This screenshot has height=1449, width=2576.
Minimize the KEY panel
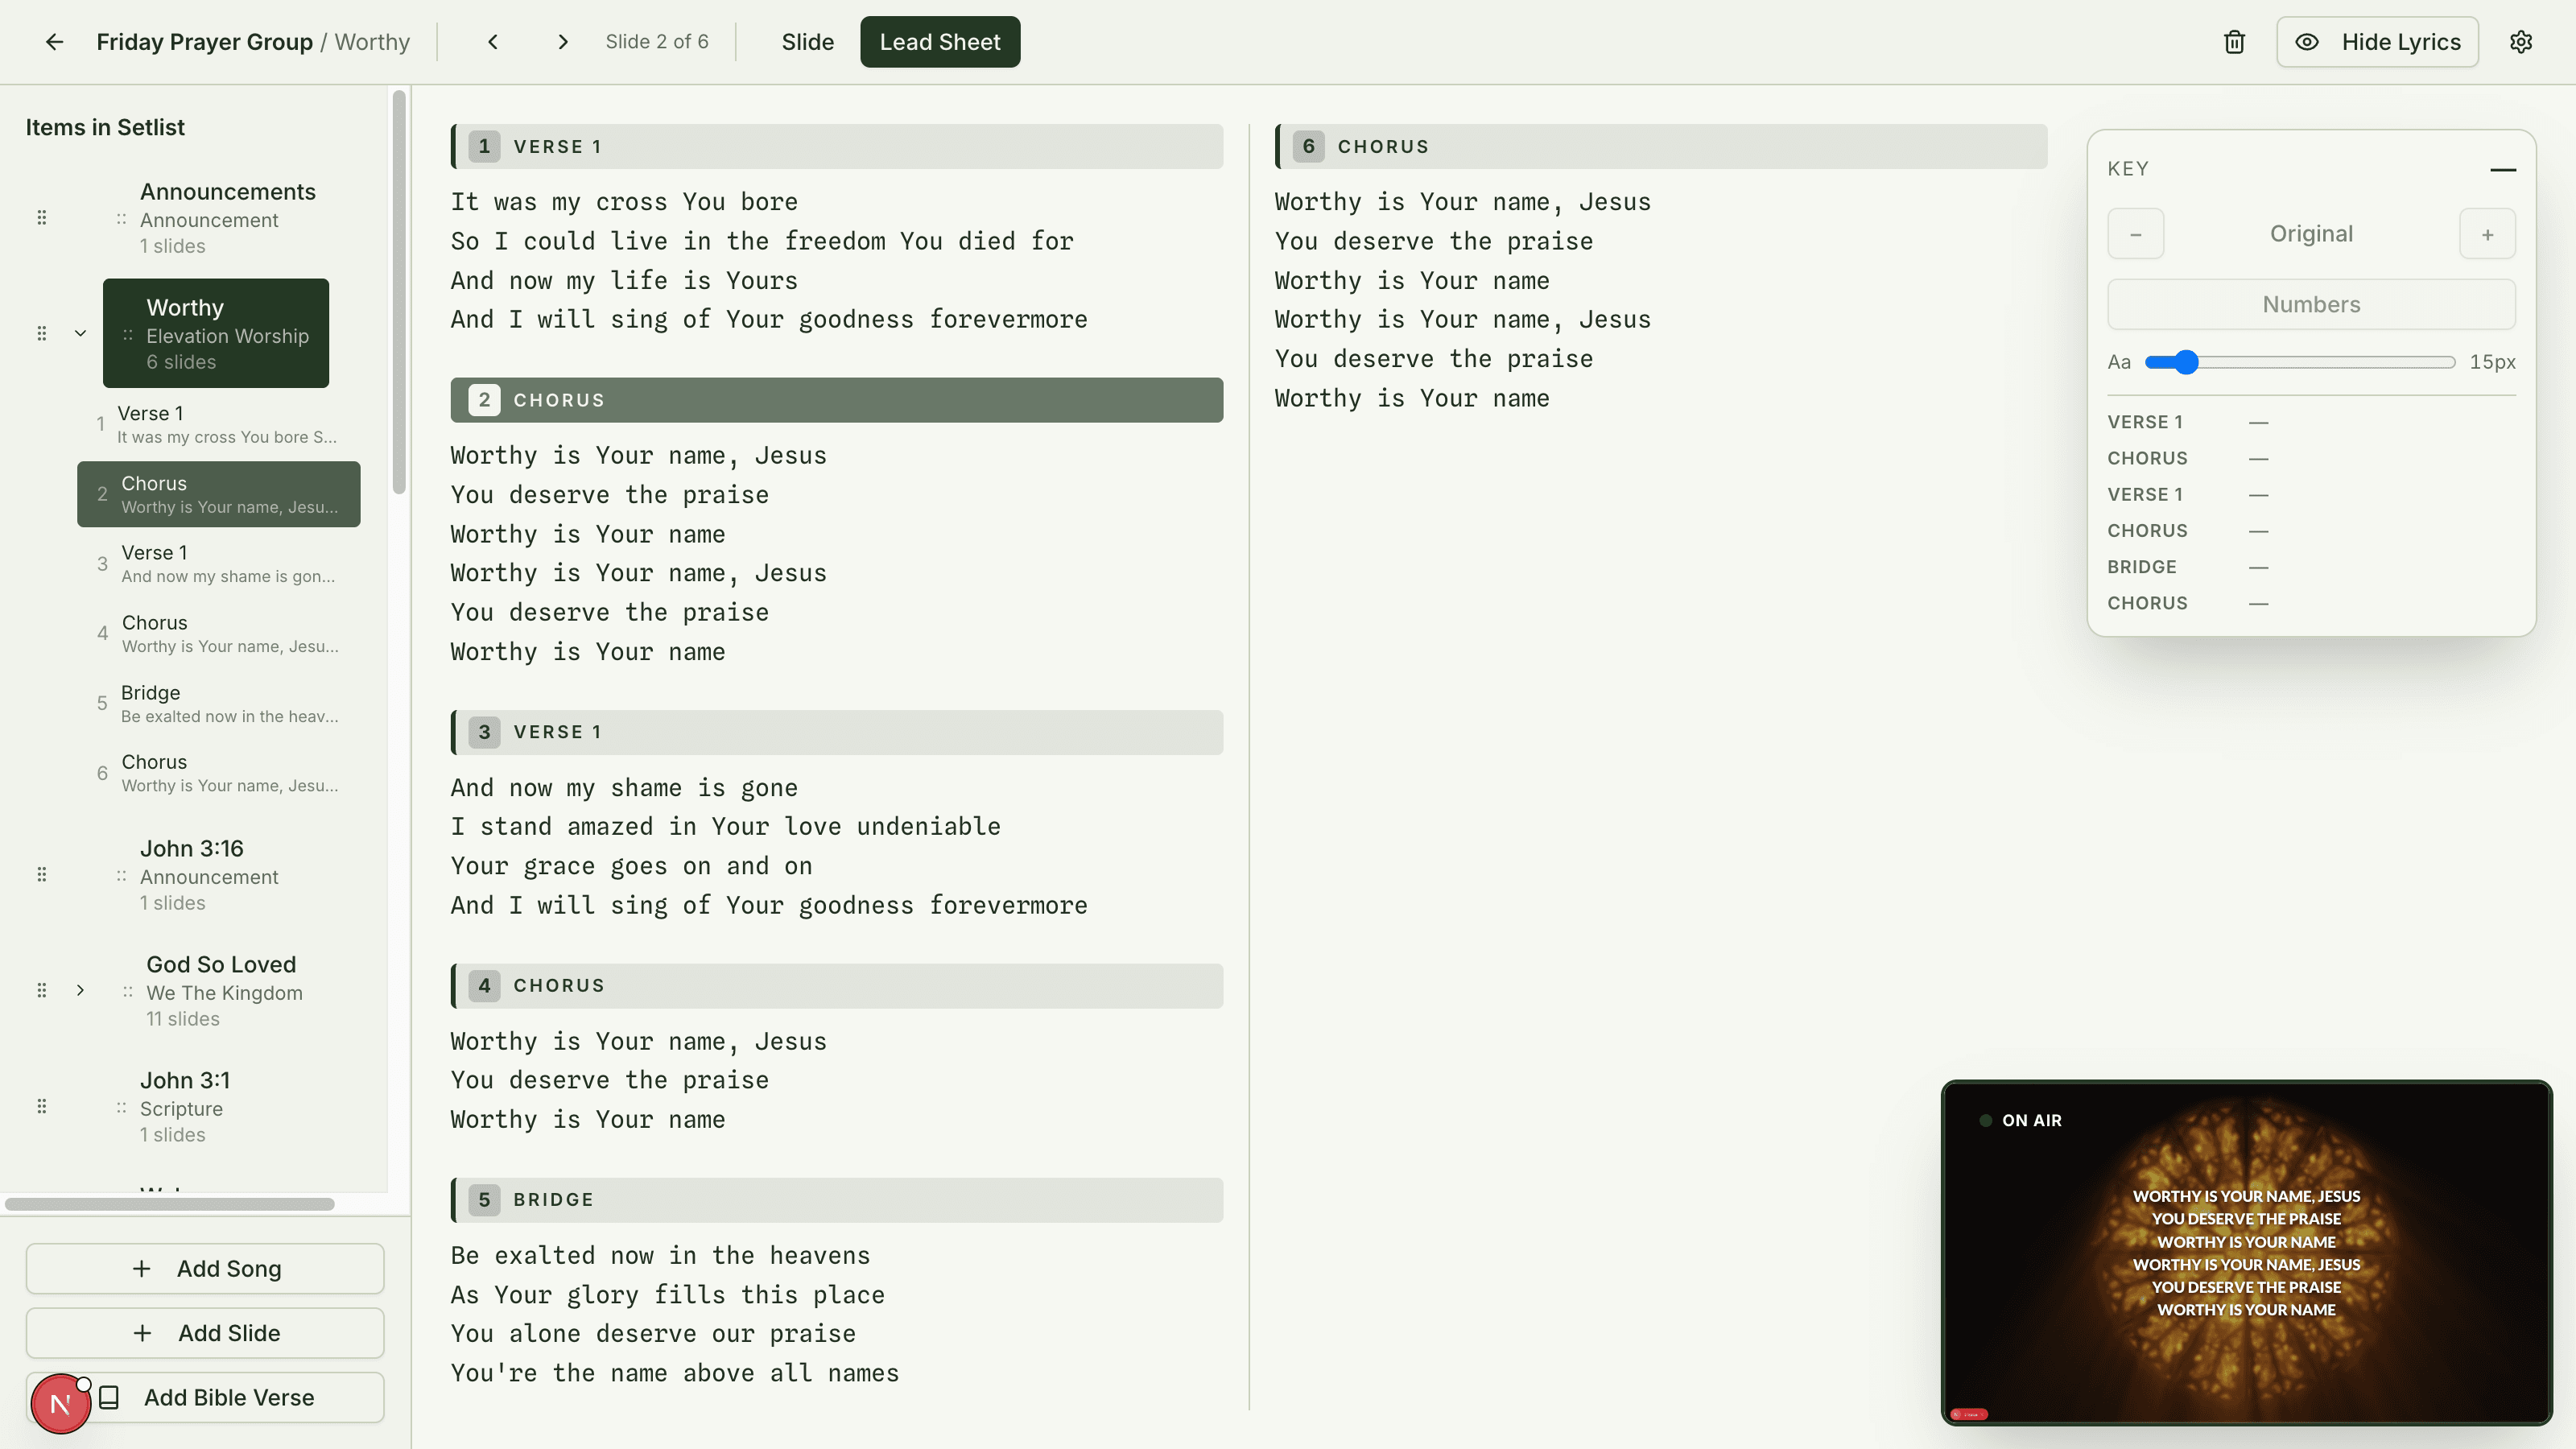pos(2503,169)
